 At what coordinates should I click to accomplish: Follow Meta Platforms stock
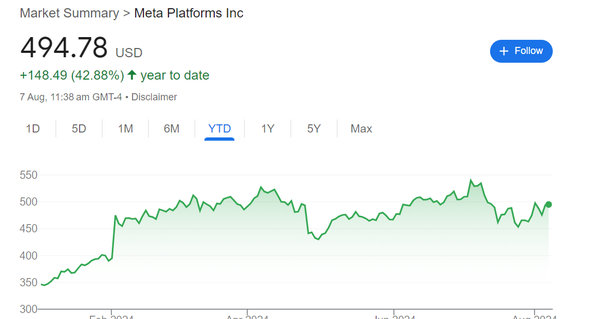521,51
